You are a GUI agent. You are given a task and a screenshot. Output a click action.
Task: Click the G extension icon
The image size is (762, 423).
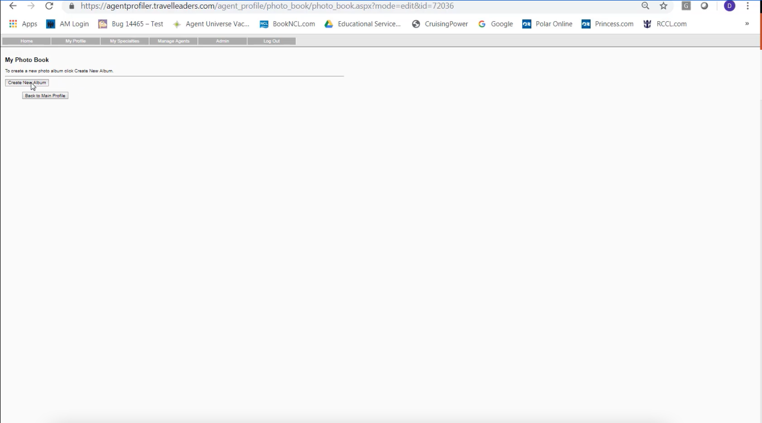click(686, 6)
